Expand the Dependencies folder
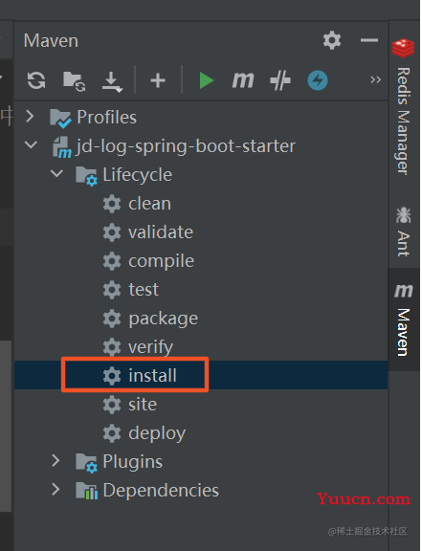This screenshot has width=422, height=551. [56, 489]
